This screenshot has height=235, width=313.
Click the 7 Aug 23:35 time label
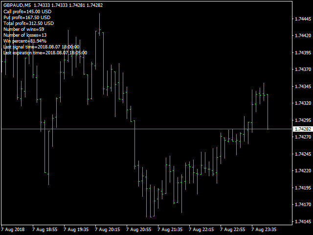pyautogui.click(x=264, y=230)
